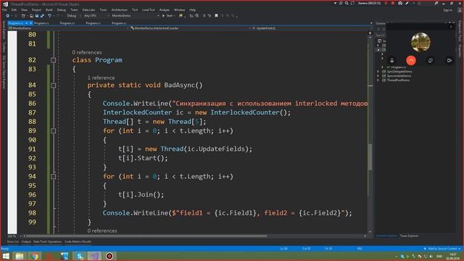
Task: Click vertical scrollbar thumb in editor
Action: [370, 157]
